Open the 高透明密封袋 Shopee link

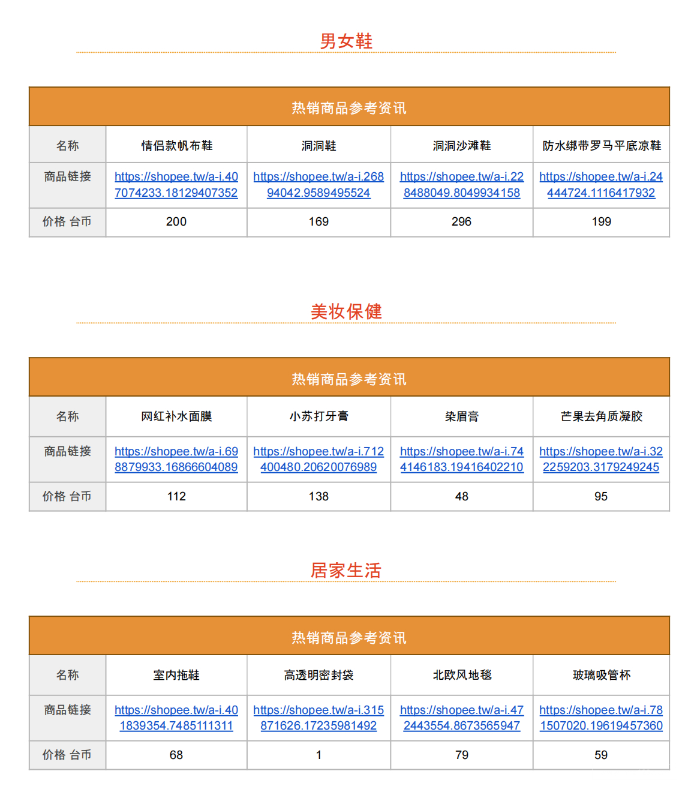click(318, 718)
